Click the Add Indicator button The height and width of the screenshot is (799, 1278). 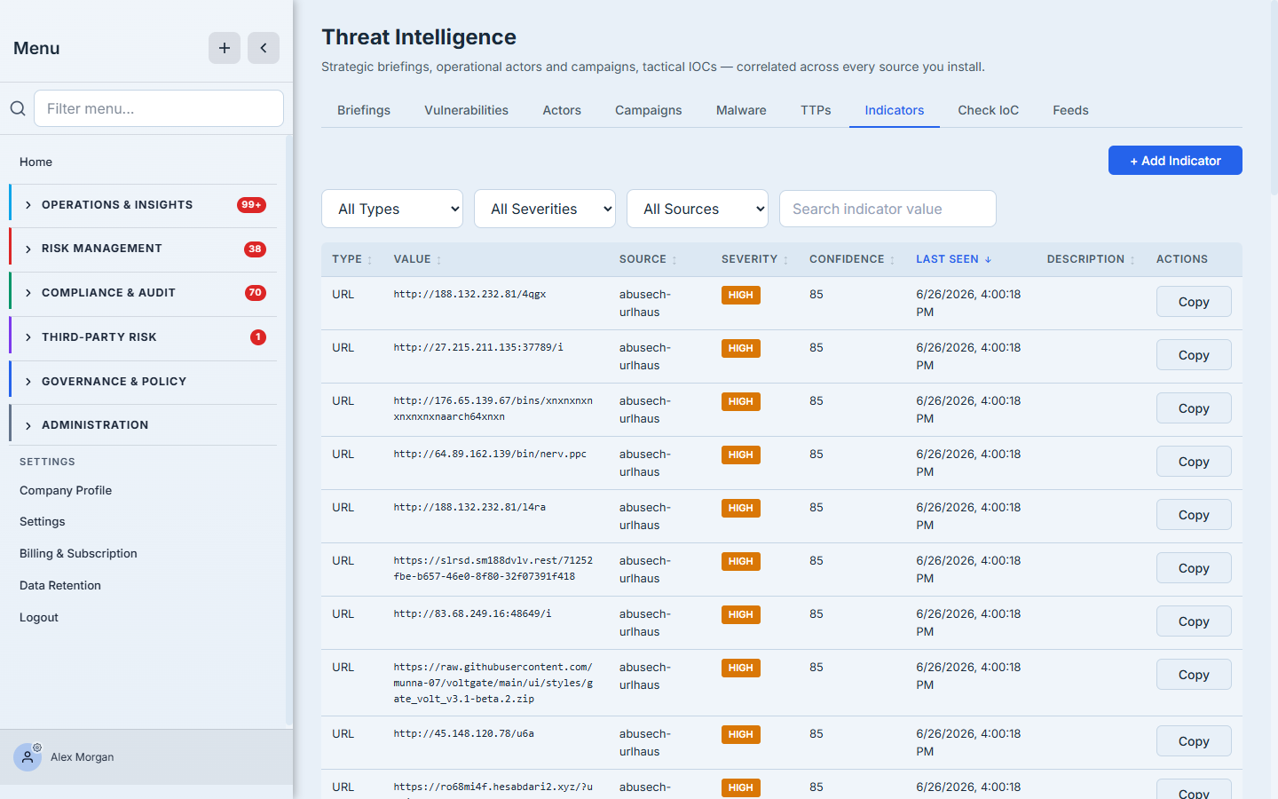tap(1175, 161)
